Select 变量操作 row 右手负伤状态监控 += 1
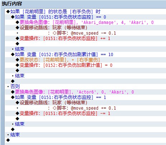166x145 pixels. (85, 39)
